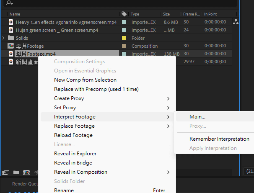The width and height of the screenshot is (254, 193).
Task: Click the Solids folder icon
Action: click(11, 38)
